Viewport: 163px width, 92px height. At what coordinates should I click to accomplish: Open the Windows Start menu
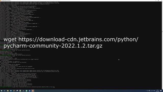(x=2, y=91)
